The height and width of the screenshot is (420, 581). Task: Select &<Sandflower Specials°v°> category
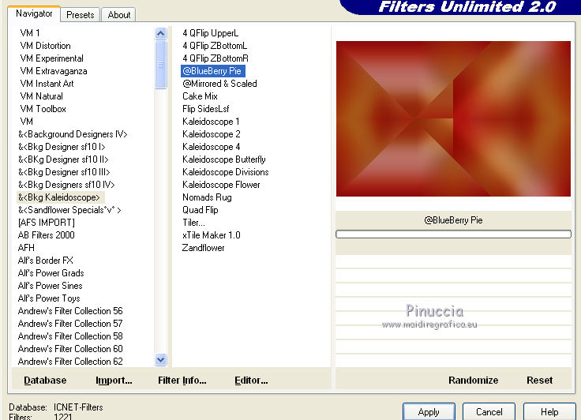pyautogui.click(x=69, y=209)
